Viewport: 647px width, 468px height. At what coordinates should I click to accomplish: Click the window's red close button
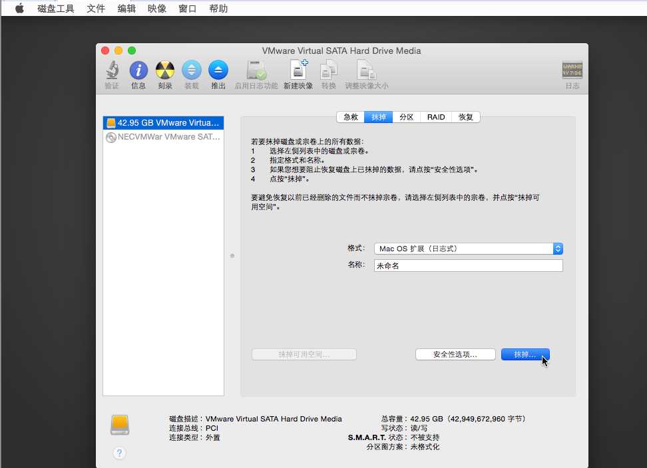click(x=105, y=51)
